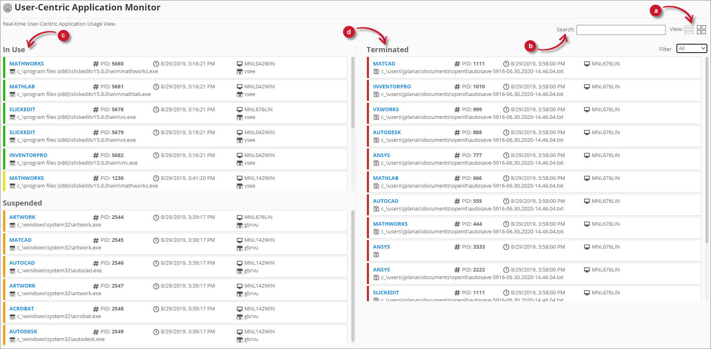This screenshot has width=711, height=349.
Task: Click the window icon beside the ARTWORK 2547 path
Action: coord(12,294)
